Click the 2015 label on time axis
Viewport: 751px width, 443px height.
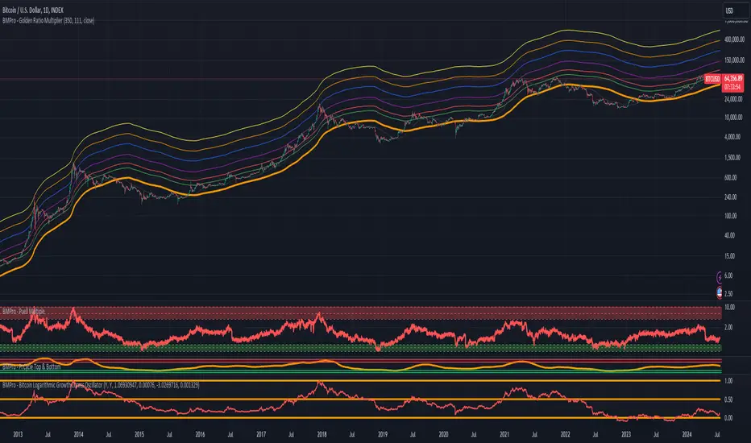[139, 434]
